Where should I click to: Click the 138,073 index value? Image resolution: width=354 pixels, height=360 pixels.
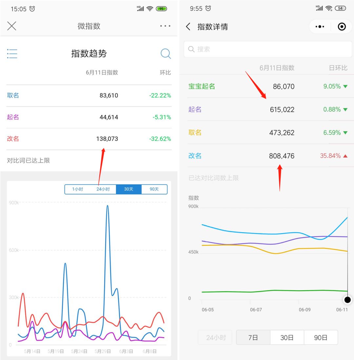pyautogui.click(x=107, y=139)
